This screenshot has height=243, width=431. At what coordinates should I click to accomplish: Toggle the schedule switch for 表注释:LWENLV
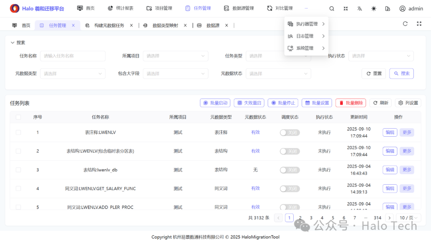coord(290,133)
